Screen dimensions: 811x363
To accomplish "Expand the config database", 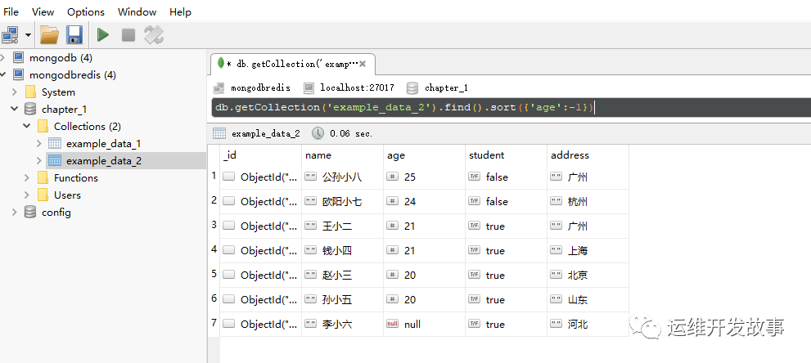I will point(15,213).
